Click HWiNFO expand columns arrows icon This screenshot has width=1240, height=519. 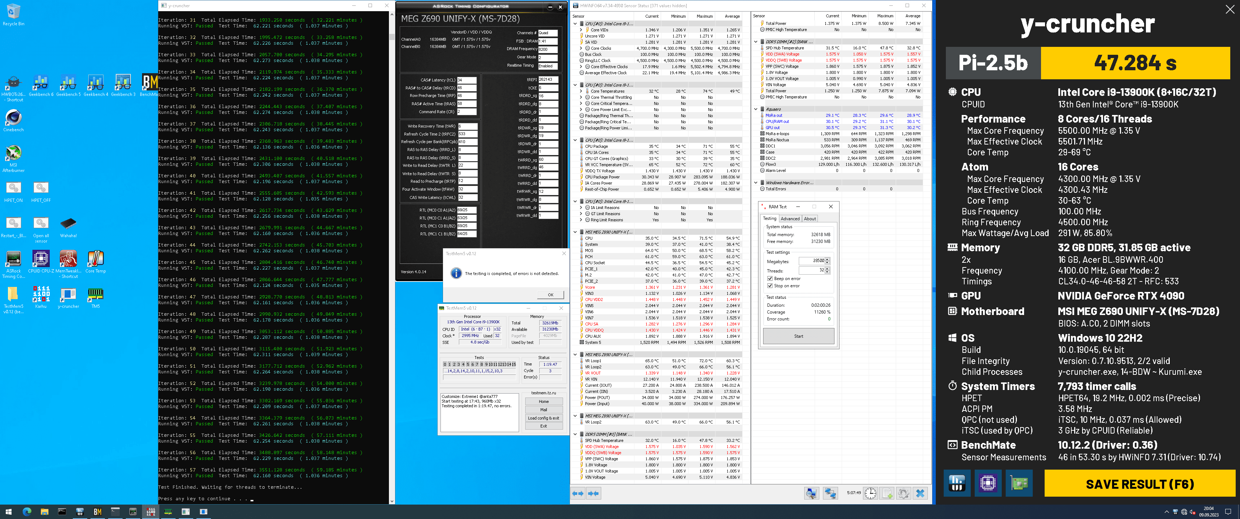[577, 493]
